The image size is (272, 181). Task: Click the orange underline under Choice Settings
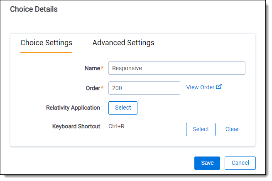click(x=46, y=52)
